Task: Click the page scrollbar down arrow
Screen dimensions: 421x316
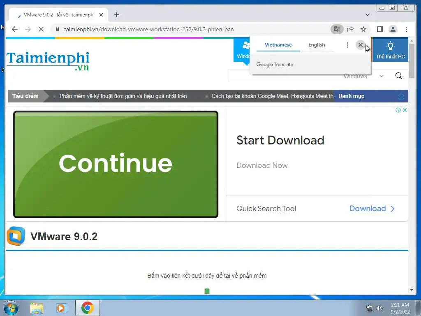Action: click(412, 290)
